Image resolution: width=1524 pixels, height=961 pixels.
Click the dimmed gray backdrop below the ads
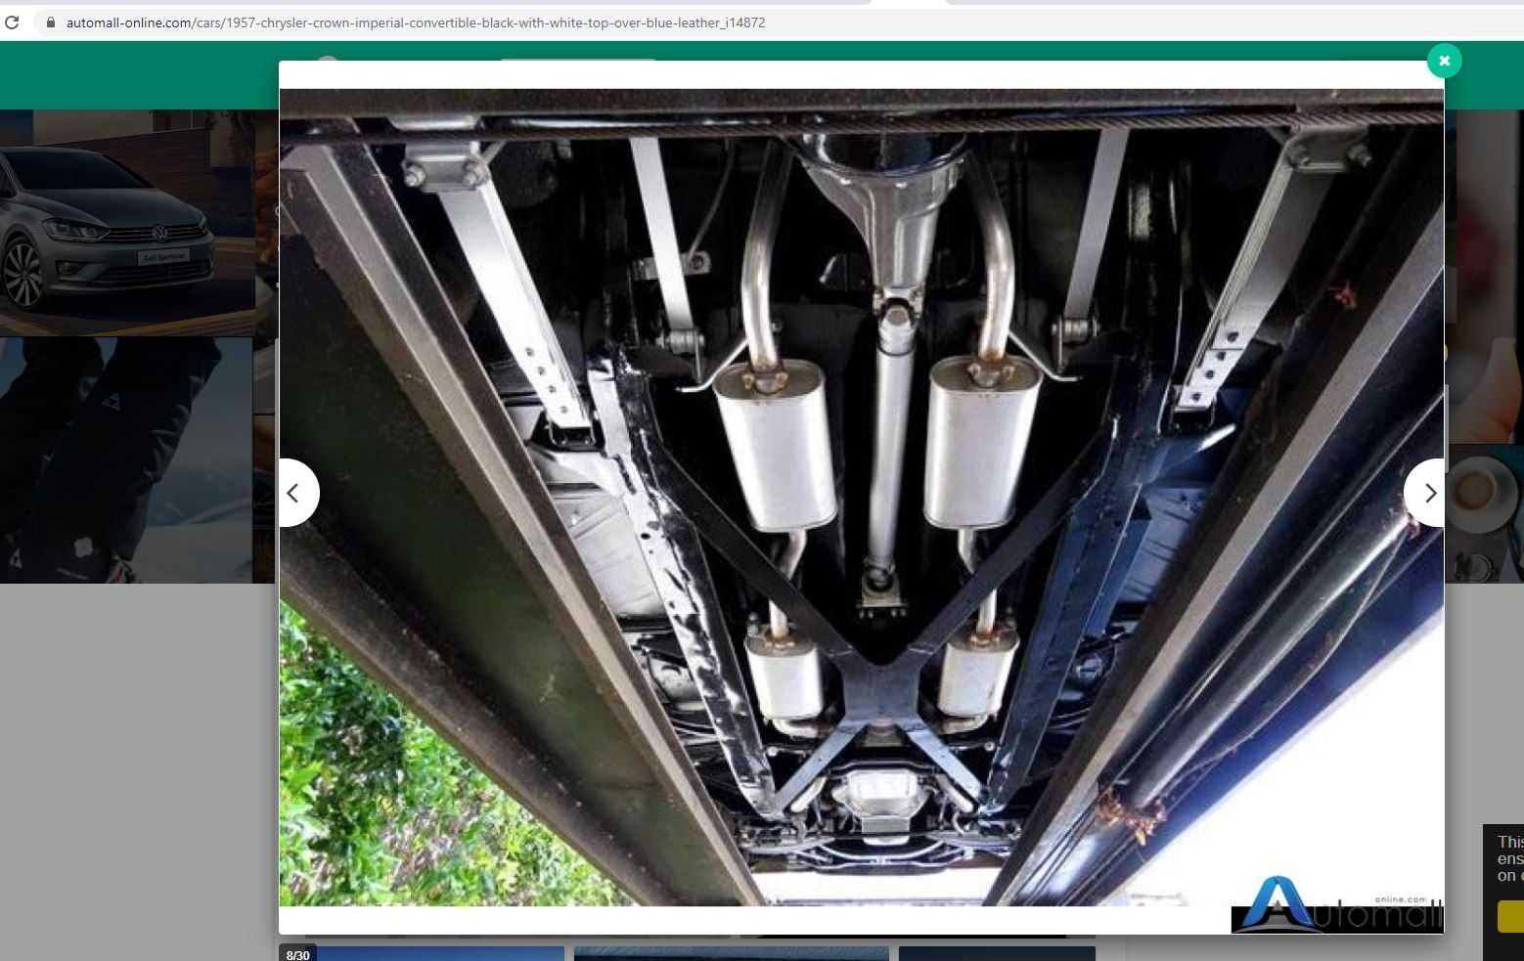(137, 763)
